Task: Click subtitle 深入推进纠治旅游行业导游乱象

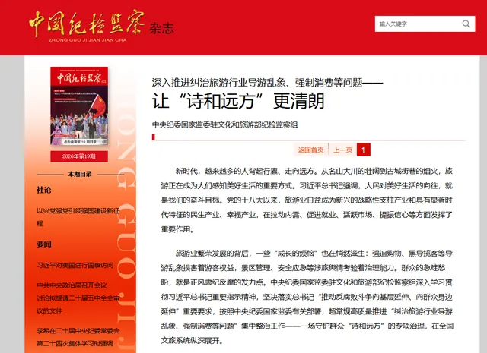Action: click(x=267, y=83)
